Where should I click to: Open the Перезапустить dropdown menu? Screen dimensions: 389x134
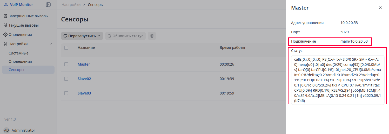pos(82,36)
